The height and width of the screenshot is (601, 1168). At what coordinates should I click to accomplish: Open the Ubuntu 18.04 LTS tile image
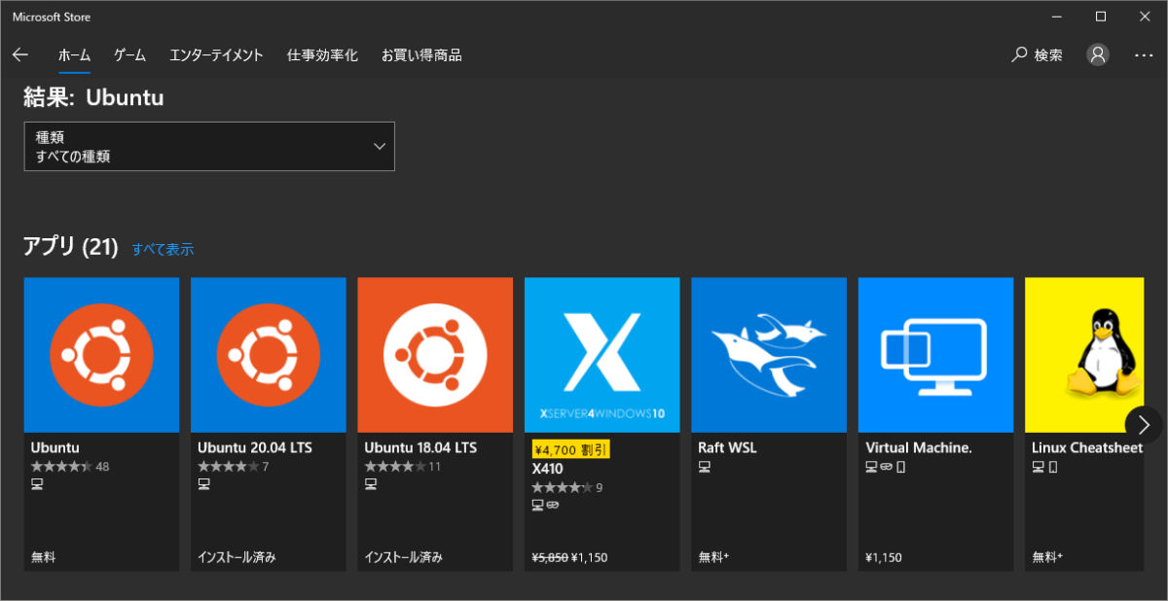pos(435,355)
